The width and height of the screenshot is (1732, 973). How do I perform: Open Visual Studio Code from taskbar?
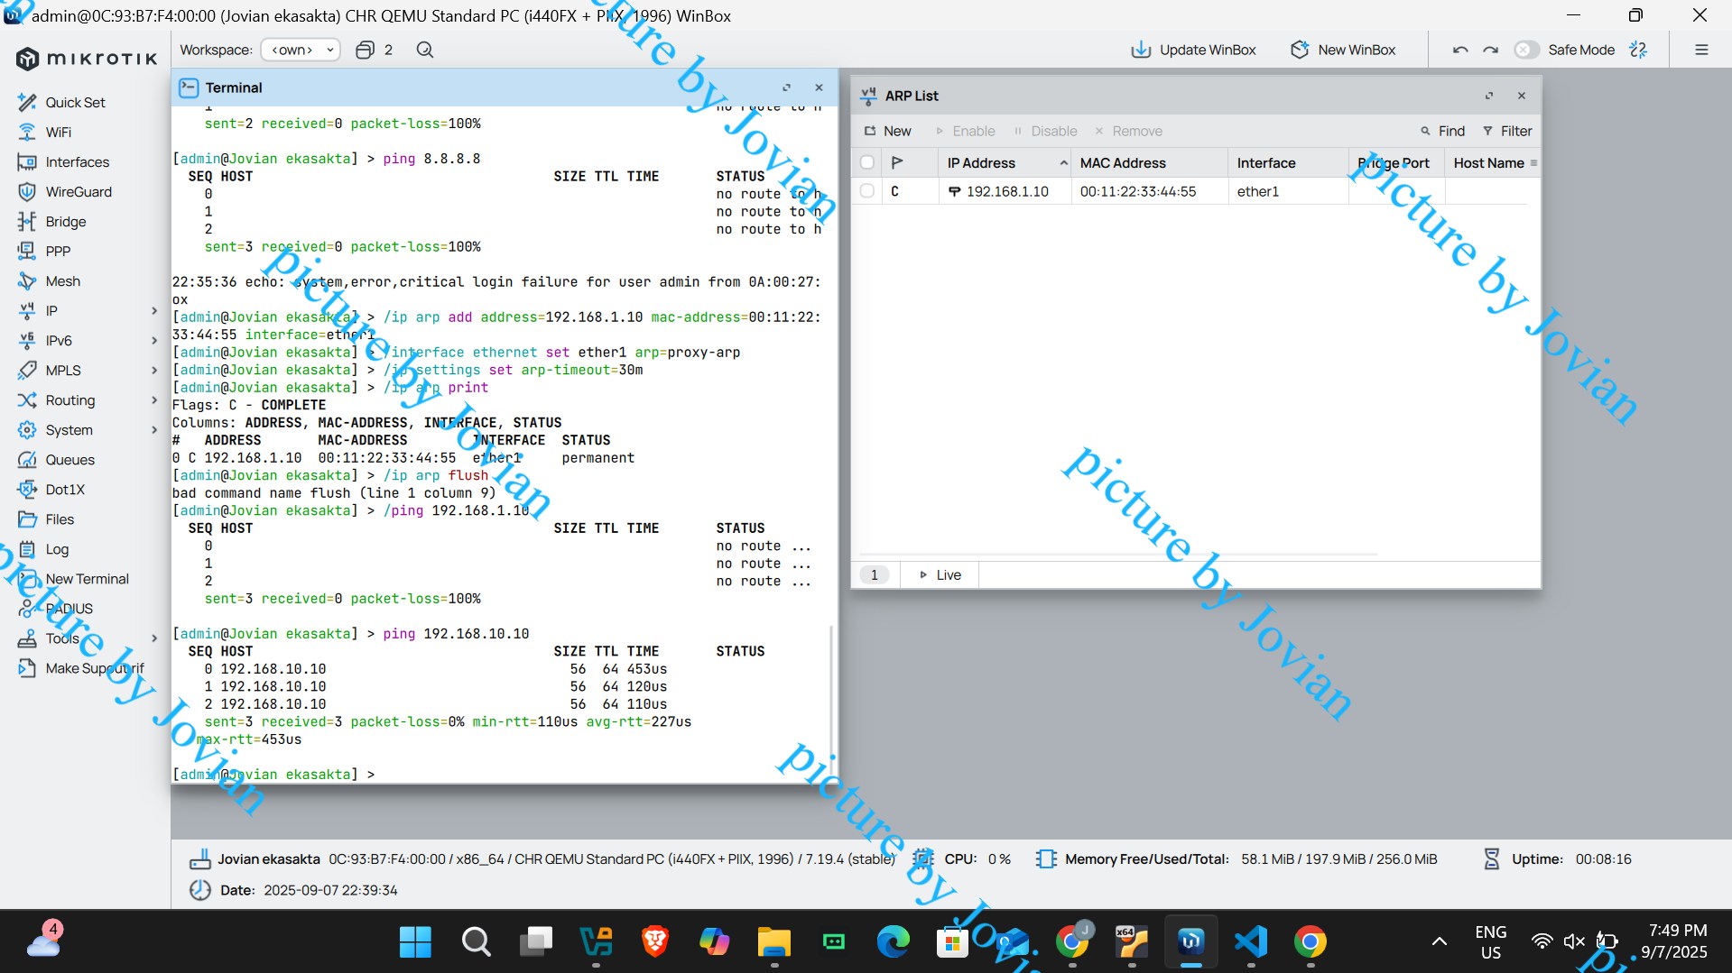click(x=1251, y=941)
